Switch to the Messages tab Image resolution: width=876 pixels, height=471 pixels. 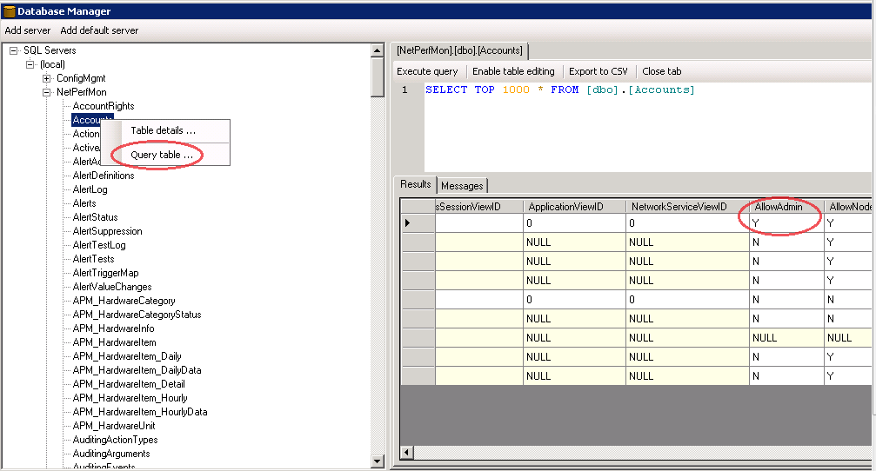point(462,185)
